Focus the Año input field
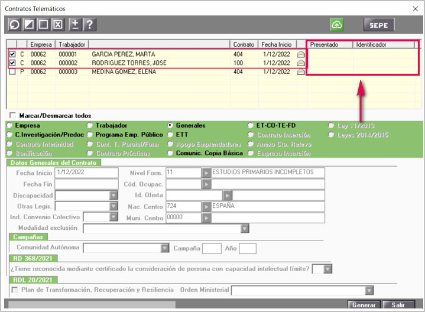 click(x=248, y=248)
